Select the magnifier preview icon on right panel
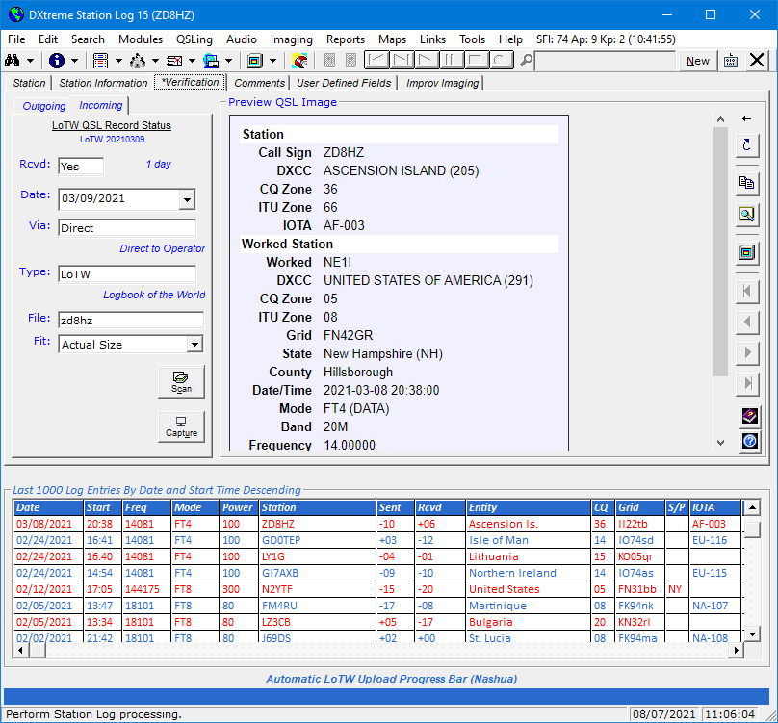This screenshot has height=723, width=778. click(x=748, y=215)
